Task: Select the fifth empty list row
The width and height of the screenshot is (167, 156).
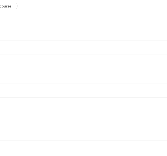Action: [x=83, y=90]
